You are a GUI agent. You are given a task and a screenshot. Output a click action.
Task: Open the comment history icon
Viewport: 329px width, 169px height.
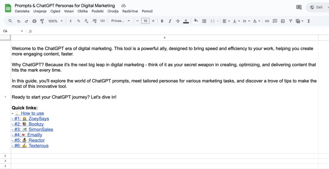299,7
